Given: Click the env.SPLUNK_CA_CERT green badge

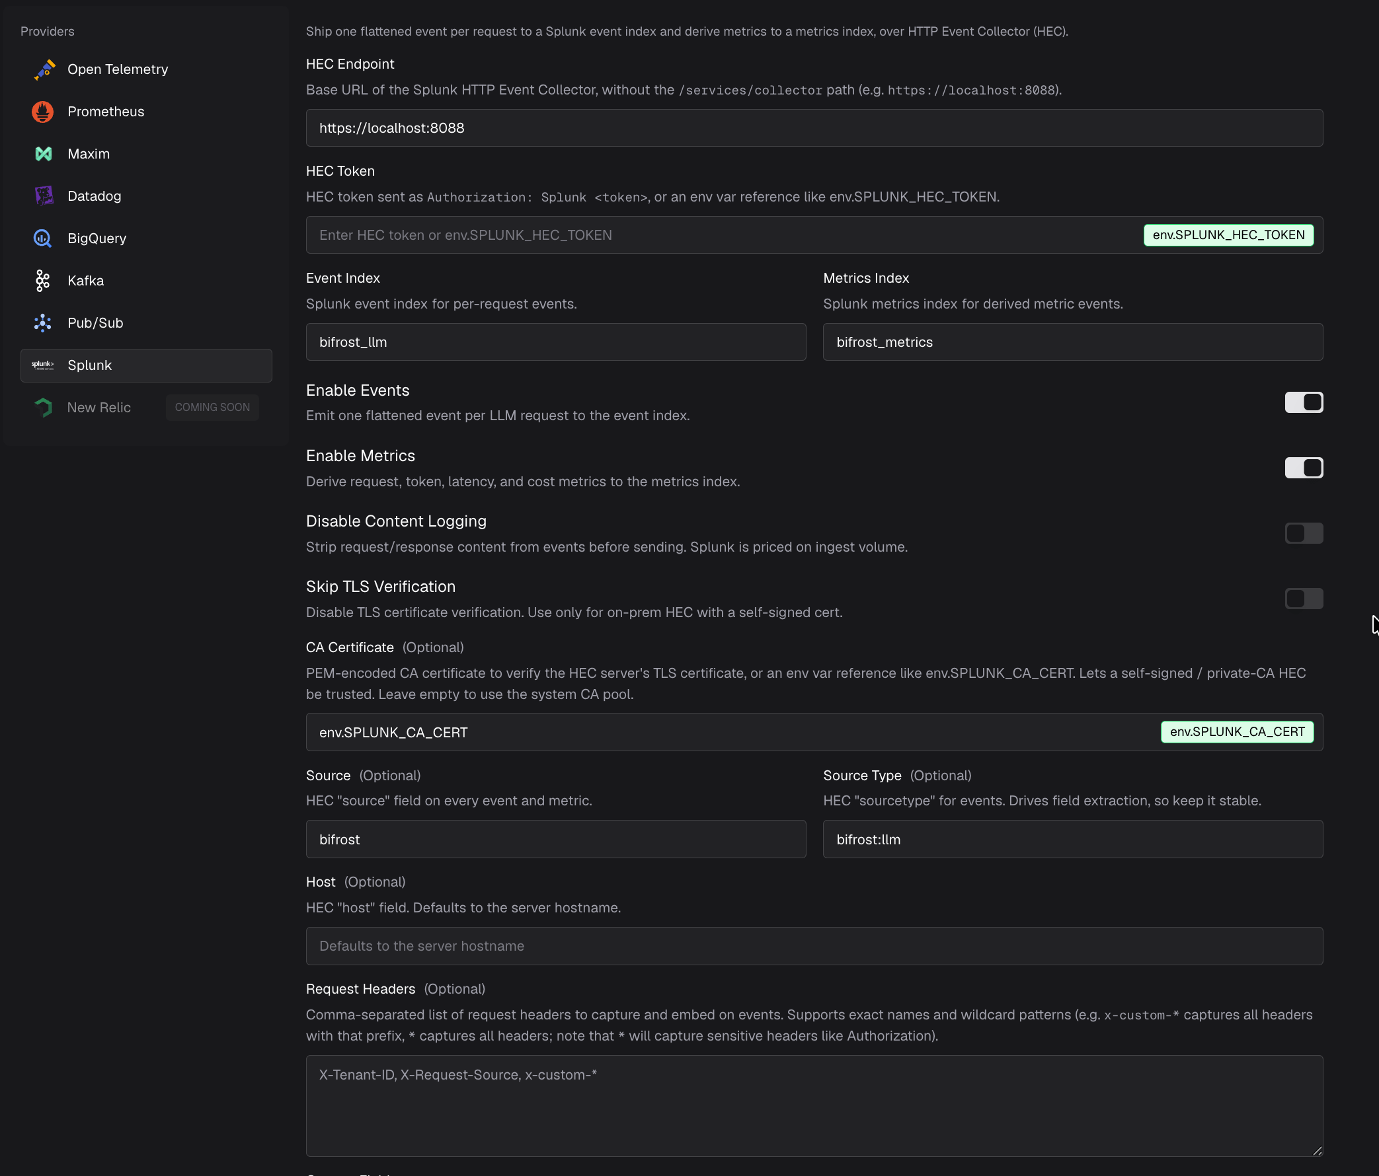Looking at the screenshot, I should (1238, 731).
